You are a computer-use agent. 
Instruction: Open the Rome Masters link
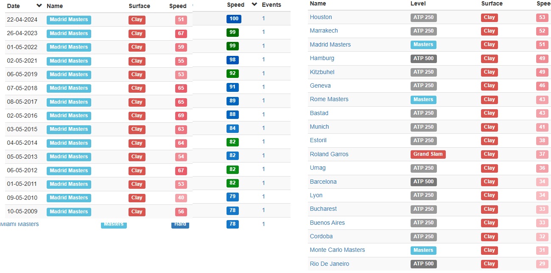pyautogui.click(x=329, y=99)
